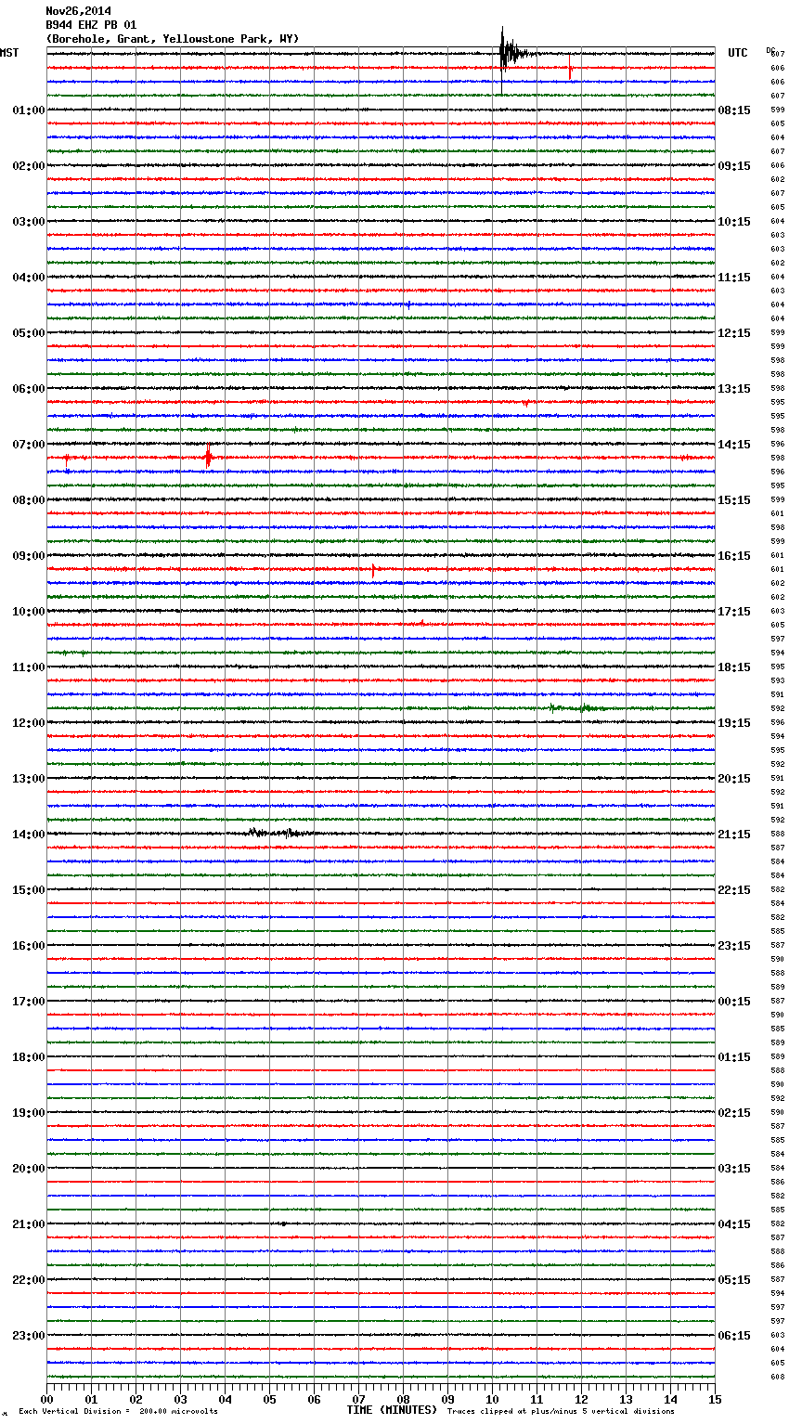Click the 20:15 UTC time label

[x=734, y=779]
